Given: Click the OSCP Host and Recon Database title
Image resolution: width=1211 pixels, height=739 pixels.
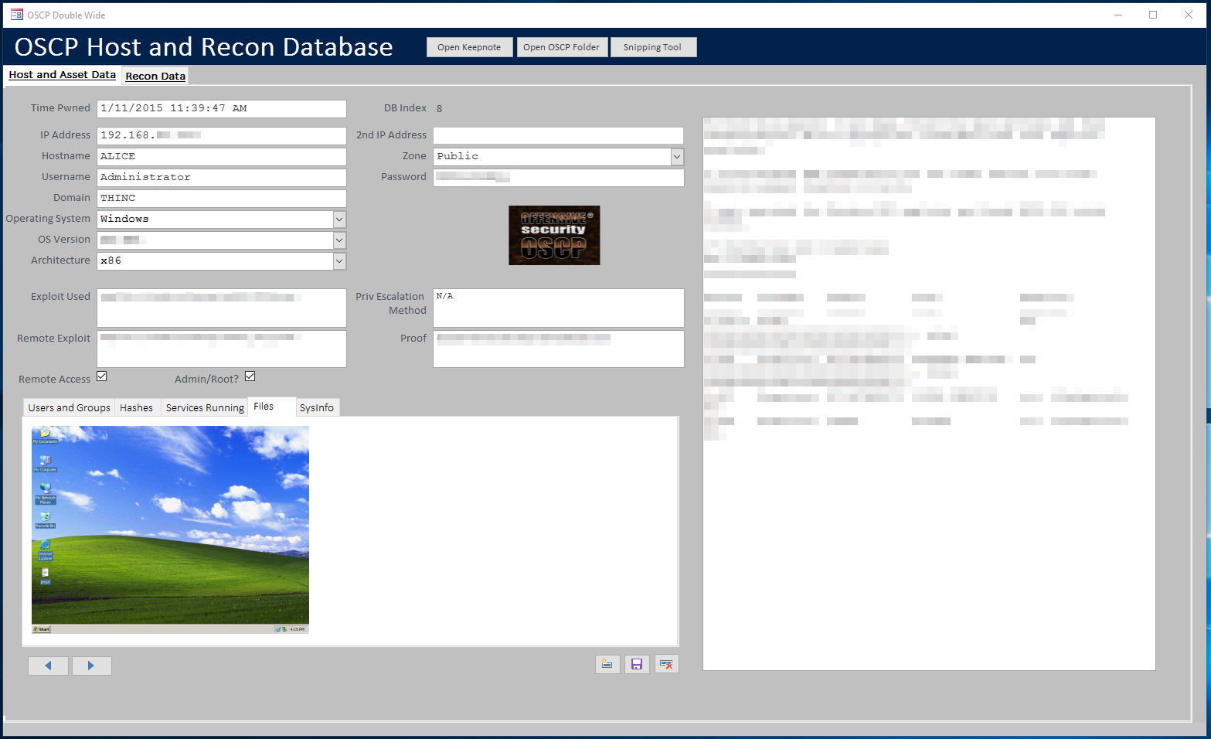Looking at the screenshot, I should tap(203, 47).
